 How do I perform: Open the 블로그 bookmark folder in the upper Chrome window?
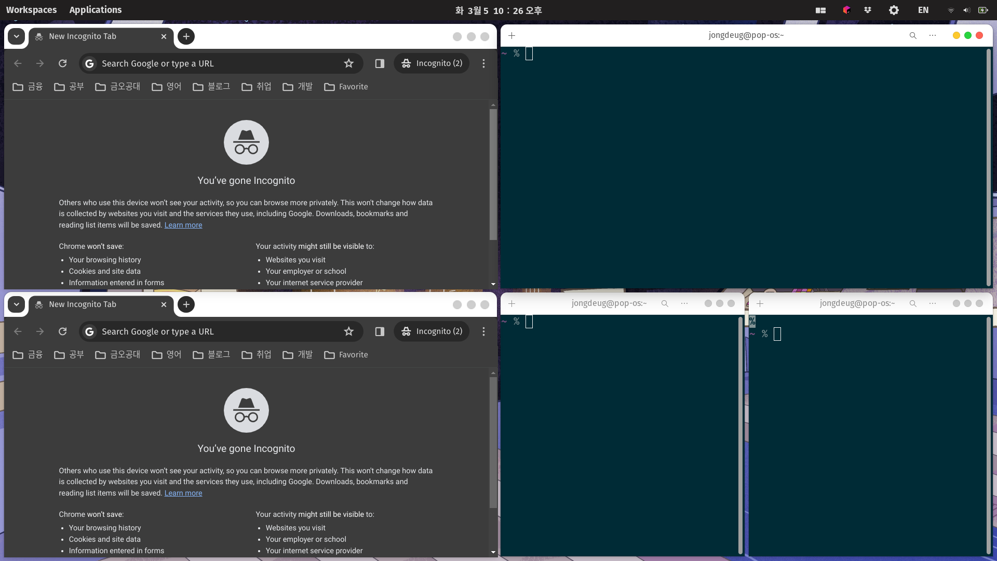pos(211,87)
